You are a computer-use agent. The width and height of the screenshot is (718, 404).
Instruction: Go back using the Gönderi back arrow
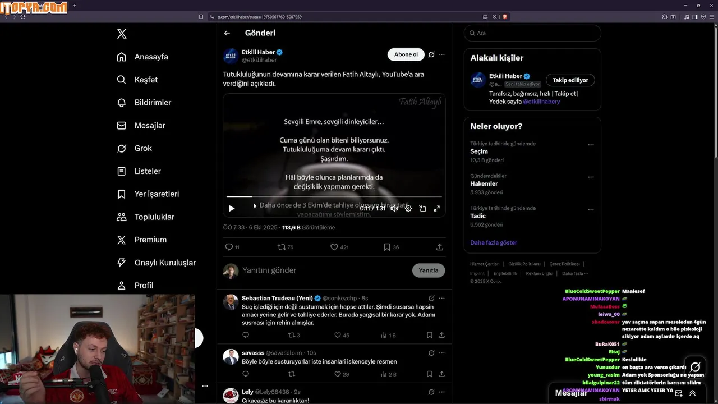pyautogui.click(x=227, y=33)
